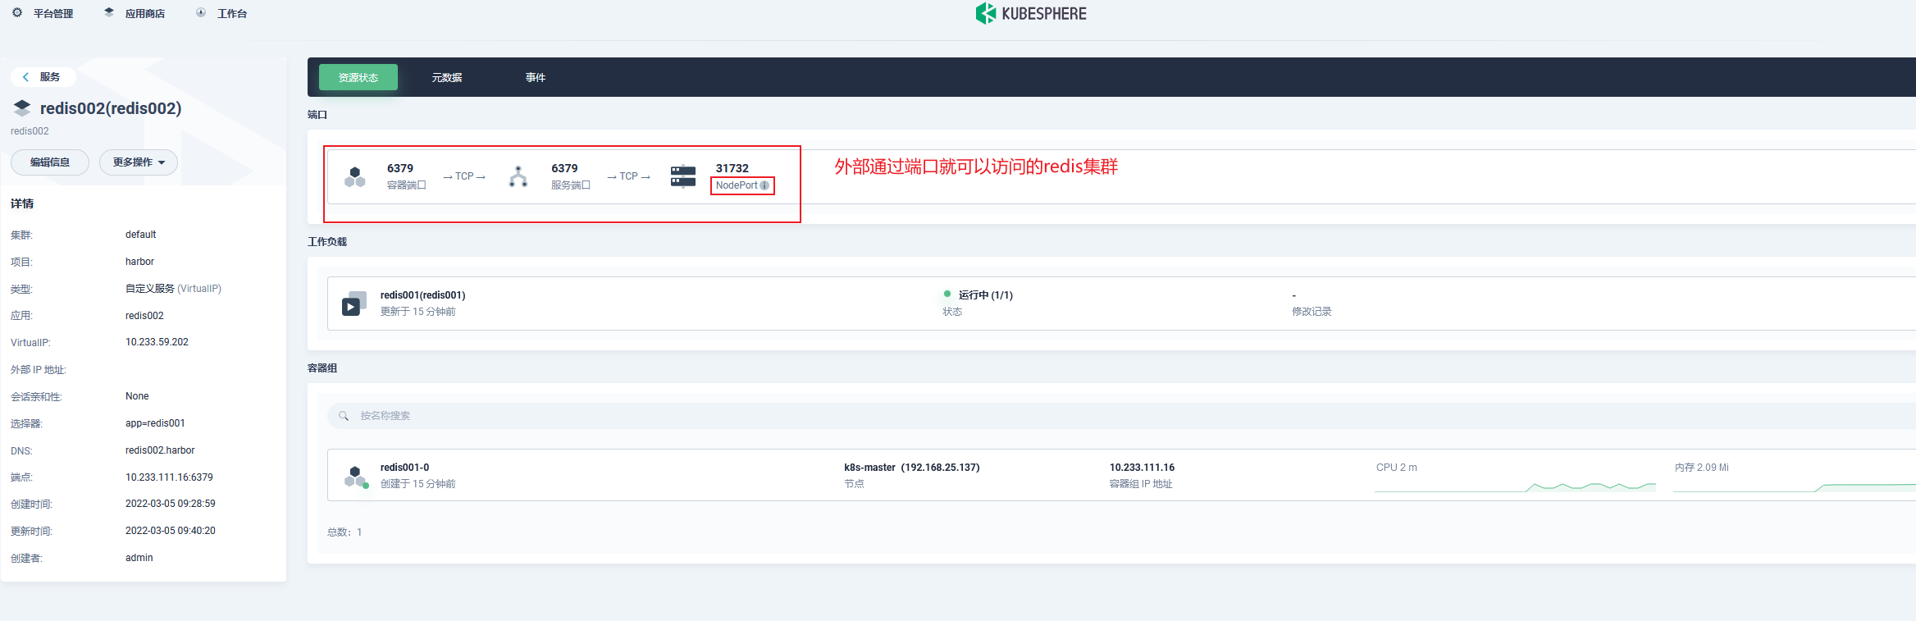Click the 选择器 value app=redis001
Image resolution: width=1916 pixels, height=621 pixels.
point(155,423)
